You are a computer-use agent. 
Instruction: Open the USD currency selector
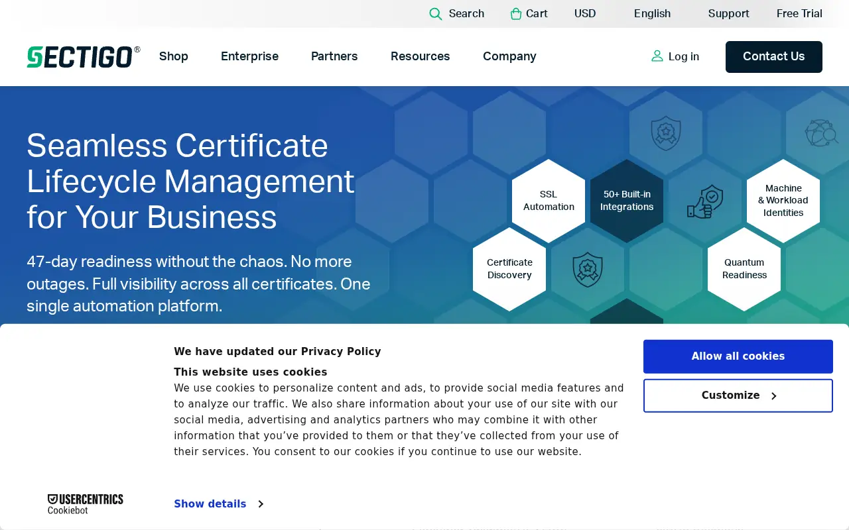(x=585, y=13)
